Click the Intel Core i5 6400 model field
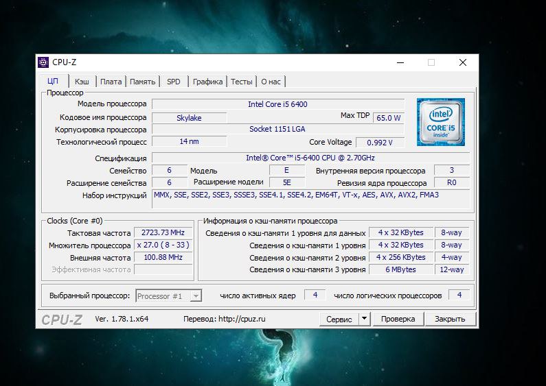The width and height of the screenshot is (546, 386). 278,104
